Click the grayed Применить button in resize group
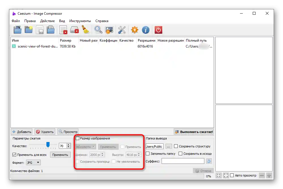Image resolution: width=283 pixels, height=189 pixels. point(108,147)
